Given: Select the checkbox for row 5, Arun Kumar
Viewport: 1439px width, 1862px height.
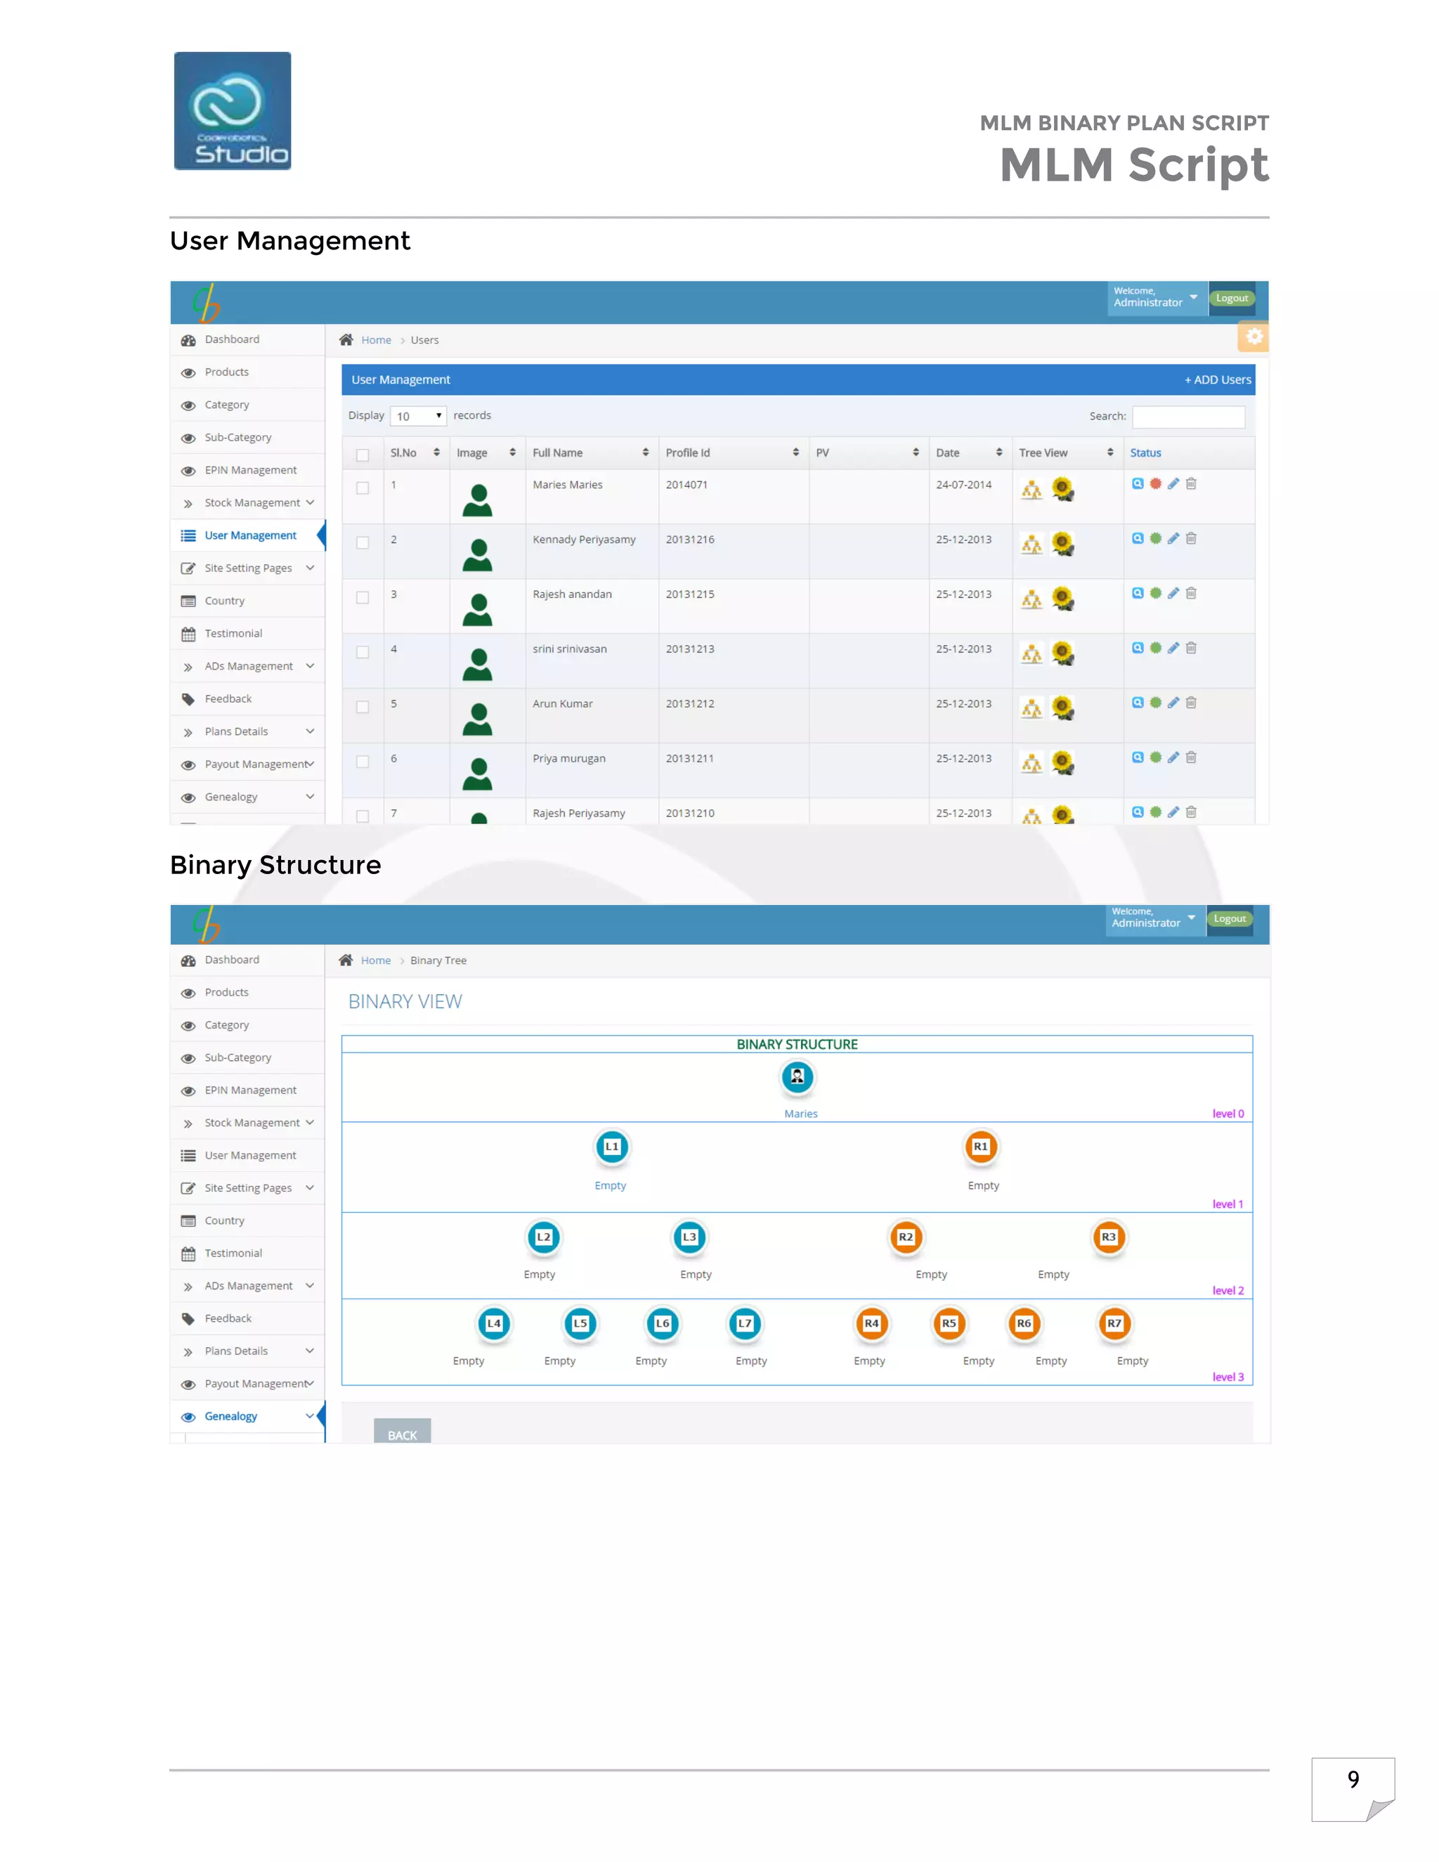Looking at the screenshot, I should (x=363, y=707).
